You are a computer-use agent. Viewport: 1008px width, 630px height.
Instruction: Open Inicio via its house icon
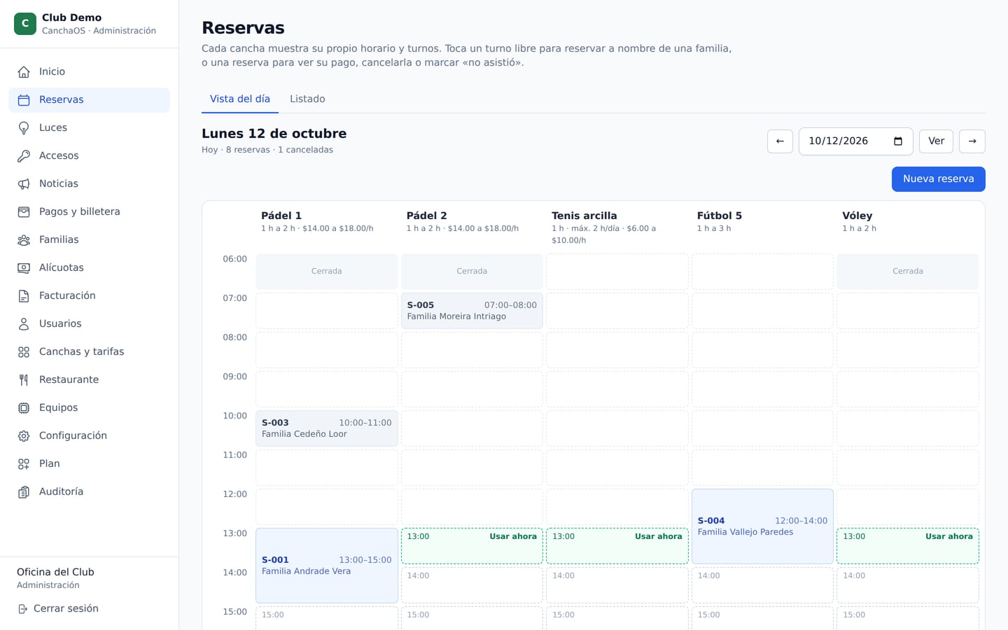(24, 71)
